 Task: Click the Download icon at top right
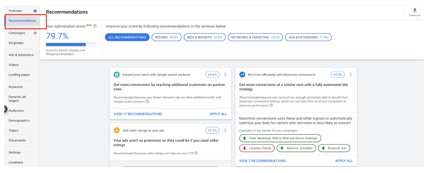pos(415,11)
